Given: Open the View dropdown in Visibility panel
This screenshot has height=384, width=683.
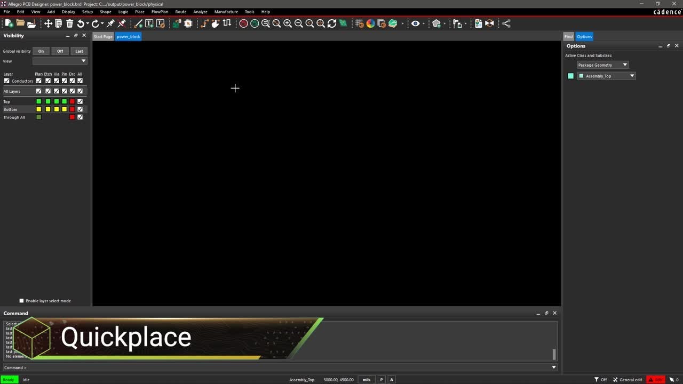Looking at the screenshot, I should tap(60, 61).
